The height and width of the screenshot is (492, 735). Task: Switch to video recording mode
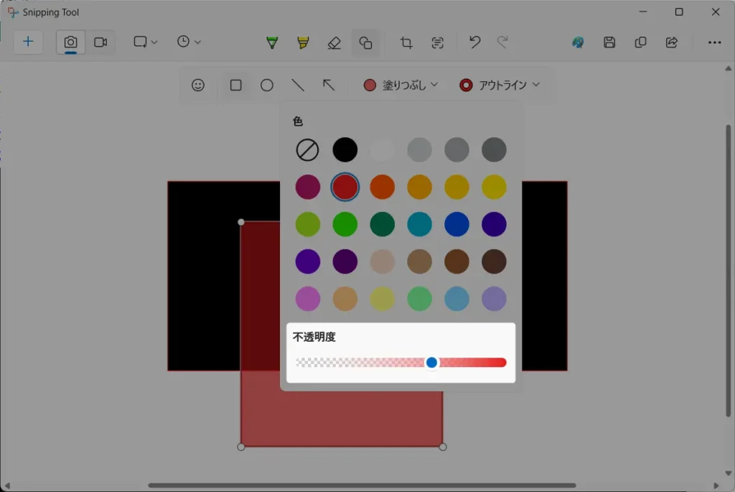coord(100,42)
